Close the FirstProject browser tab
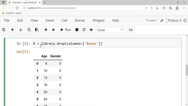 click(x=40, y=3)
